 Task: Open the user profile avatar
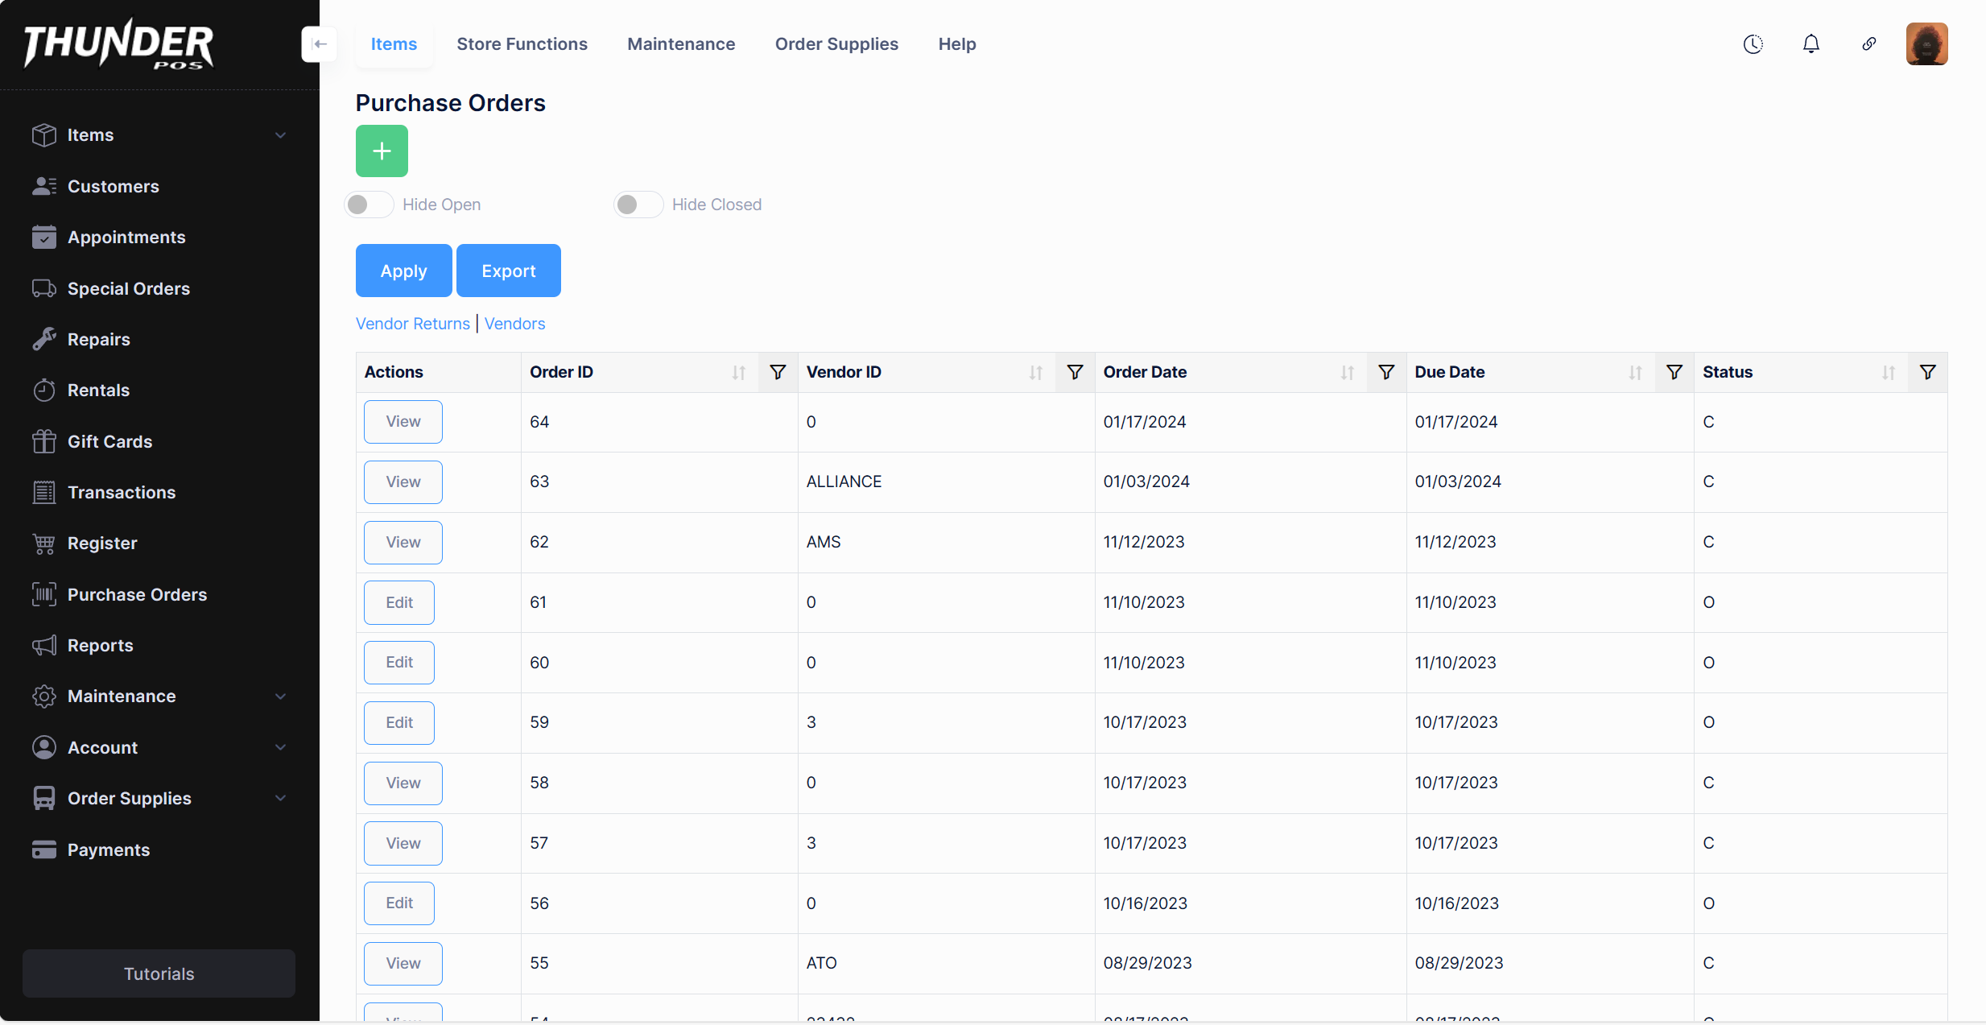(1926, 44)
